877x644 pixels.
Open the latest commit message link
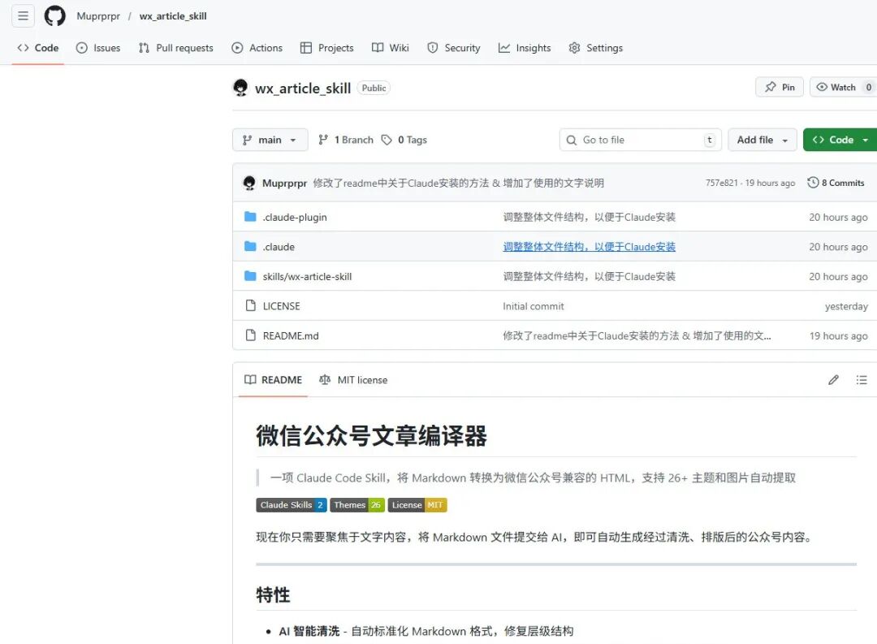459,183
